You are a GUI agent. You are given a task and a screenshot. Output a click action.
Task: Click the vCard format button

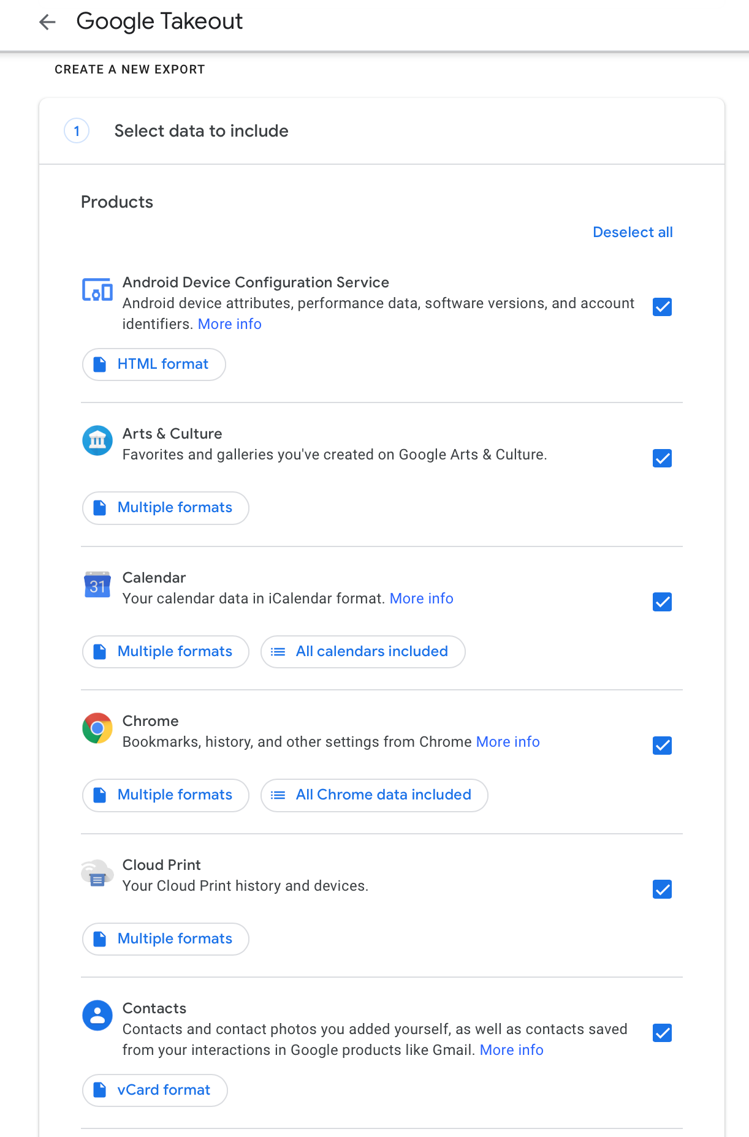point(155,1090)
